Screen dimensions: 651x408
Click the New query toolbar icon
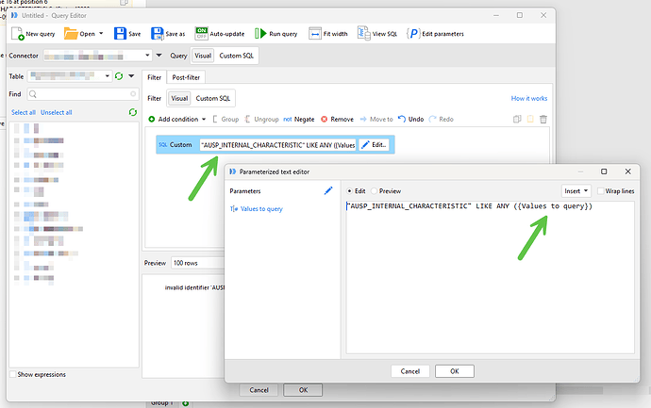18,34
